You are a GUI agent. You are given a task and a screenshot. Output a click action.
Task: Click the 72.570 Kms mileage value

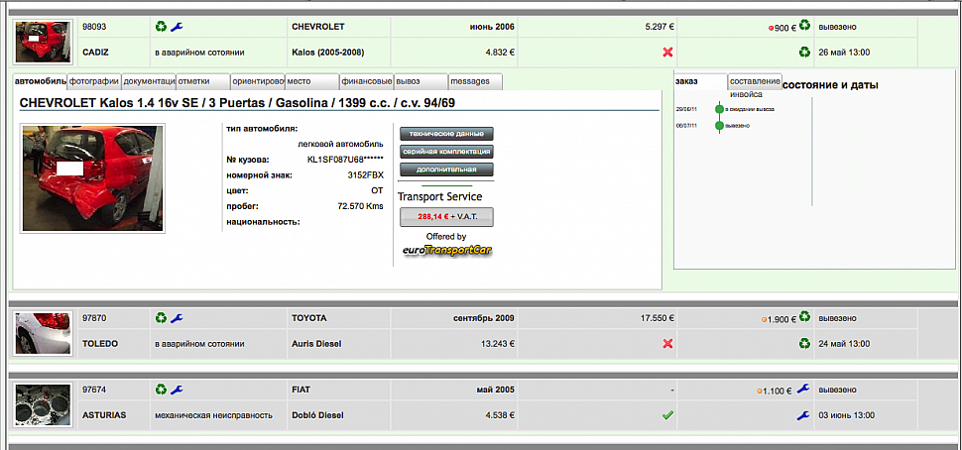pyautogui.click(x=361, y=206)
